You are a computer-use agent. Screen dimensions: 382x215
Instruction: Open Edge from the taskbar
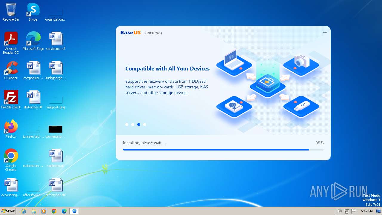64,211
